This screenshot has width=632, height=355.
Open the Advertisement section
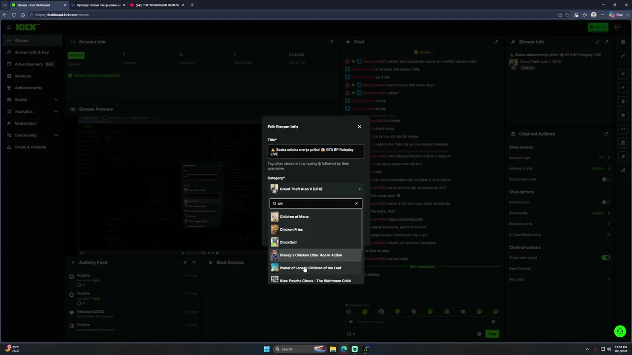point(32,64)
